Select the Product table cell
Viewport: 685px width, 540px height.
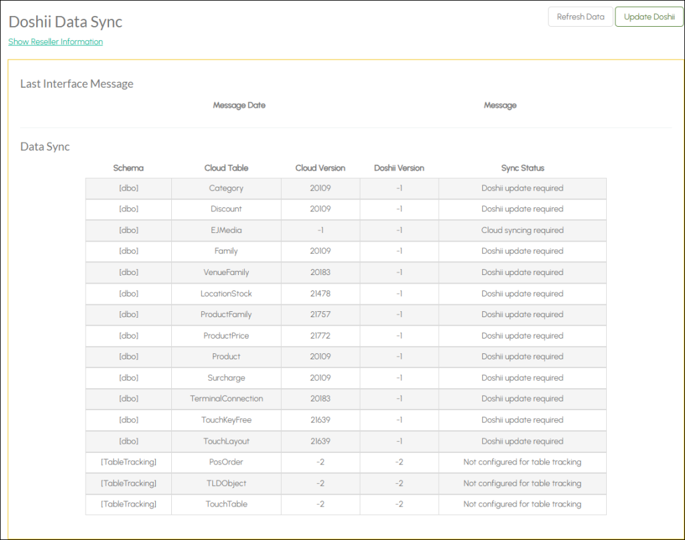[226, 357]
